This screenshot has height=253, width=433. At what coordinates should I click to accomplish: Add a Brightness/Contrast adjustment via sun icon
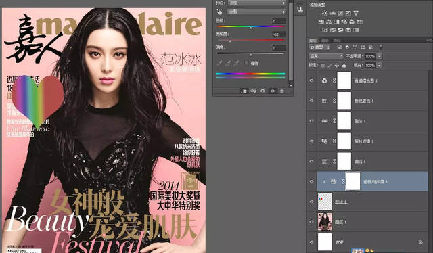[x=325, y=13]
